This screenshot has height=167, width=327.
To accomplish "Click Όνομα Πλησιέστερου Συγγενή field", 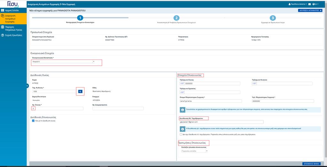I will tap(211, 101).
